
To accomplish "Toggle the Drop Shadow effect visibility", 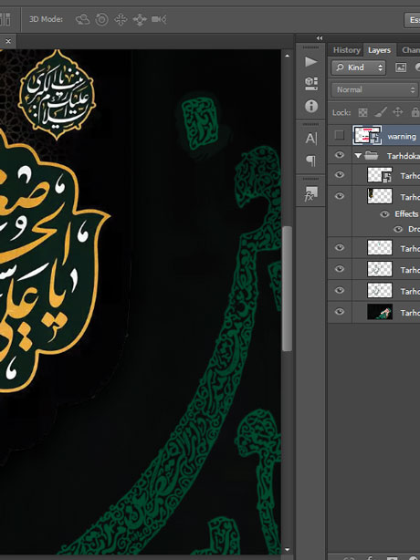I will 398,229.
